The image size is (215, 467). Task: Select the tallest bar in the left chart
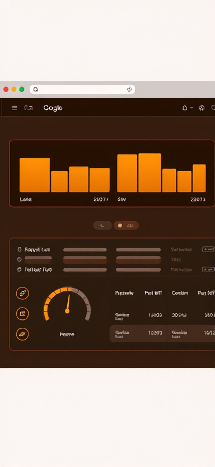(x=35, y=175)
